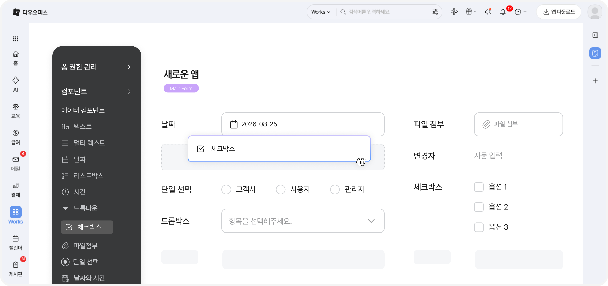The image size is (608, 286).
Task: Check the 옵션 2 checkbox
Action: (x=479, y=207)
